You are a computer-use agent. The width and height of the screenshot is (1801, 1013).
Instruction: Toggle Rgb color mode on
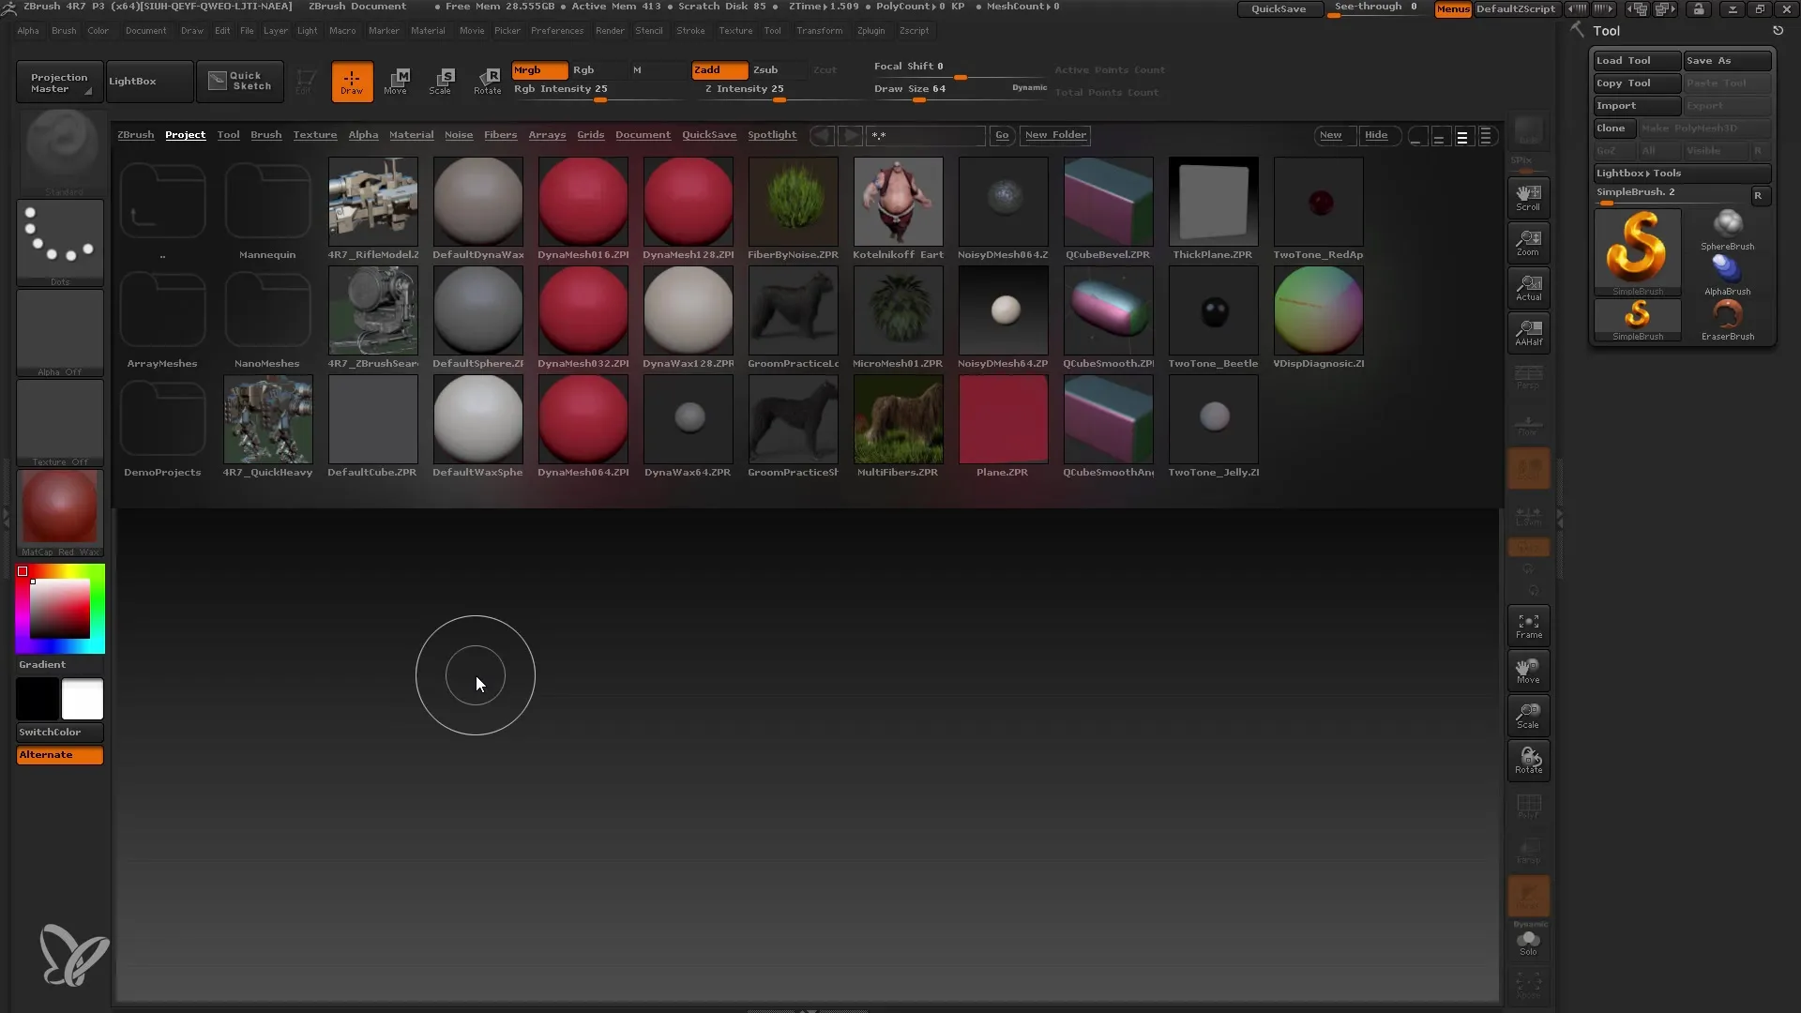click(x=583, y=69)
